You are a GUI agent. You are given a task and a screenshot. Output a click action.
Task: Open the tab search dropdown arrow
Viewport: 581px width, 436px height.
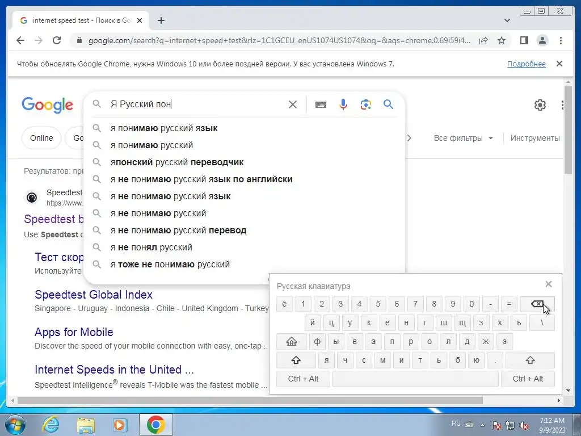(x=507, y=20)
